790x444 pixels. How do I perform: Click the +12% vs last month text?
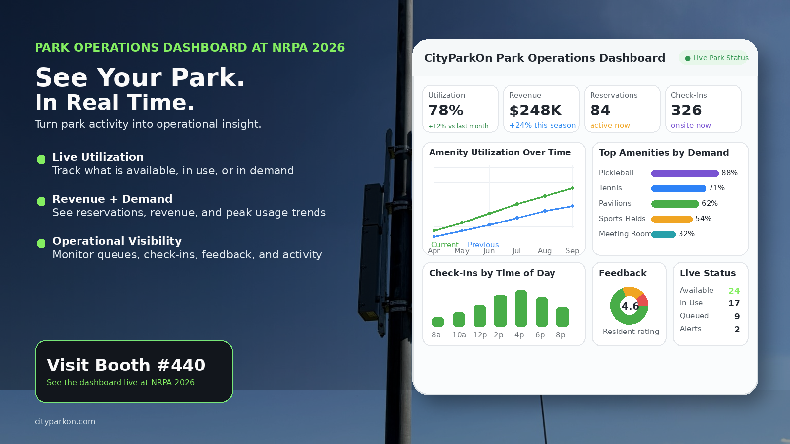tap(458, 126)
